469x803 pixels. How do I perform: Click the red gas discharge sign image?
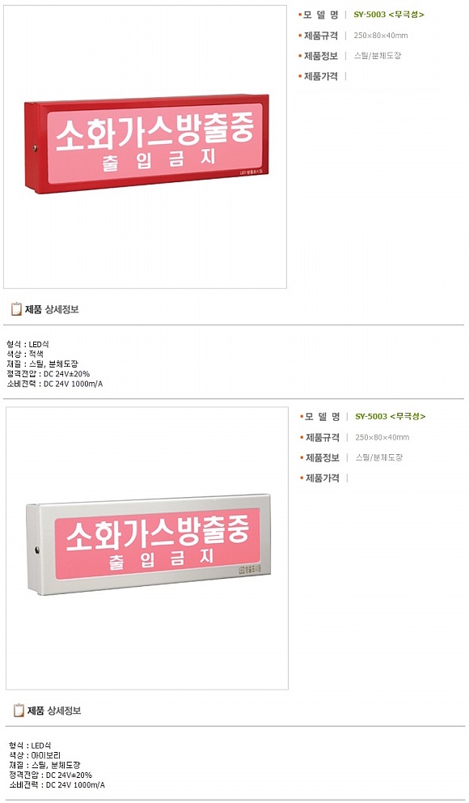click(x=146, y=143)
